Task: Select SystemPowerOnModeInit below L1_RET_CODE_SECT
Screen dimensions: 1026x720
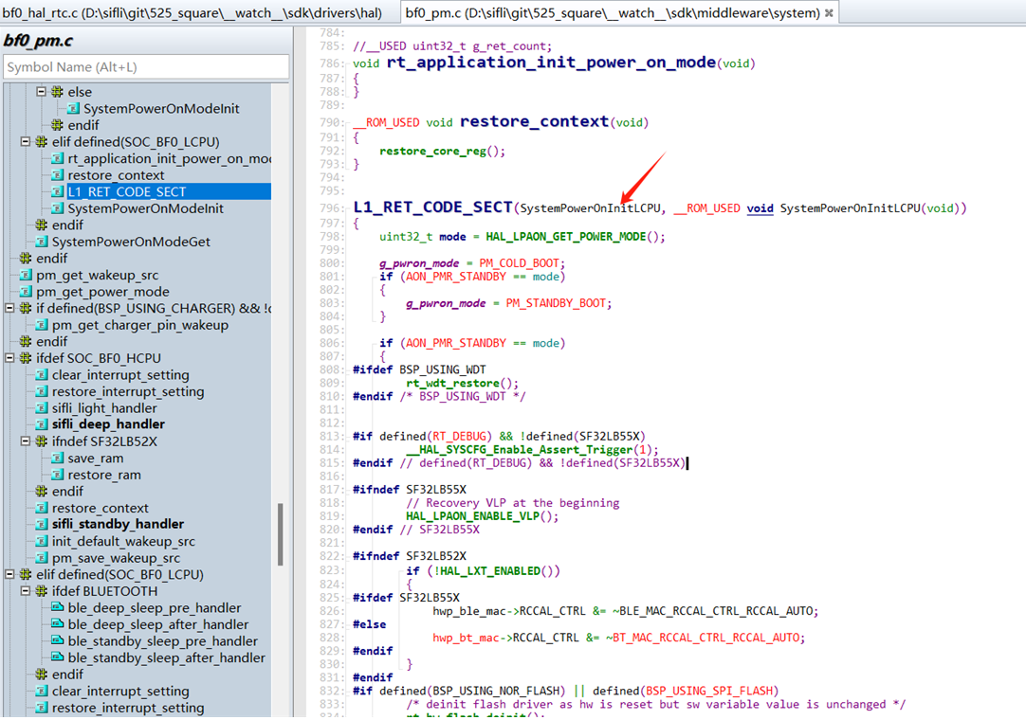Action: click(x=145, y=208)
